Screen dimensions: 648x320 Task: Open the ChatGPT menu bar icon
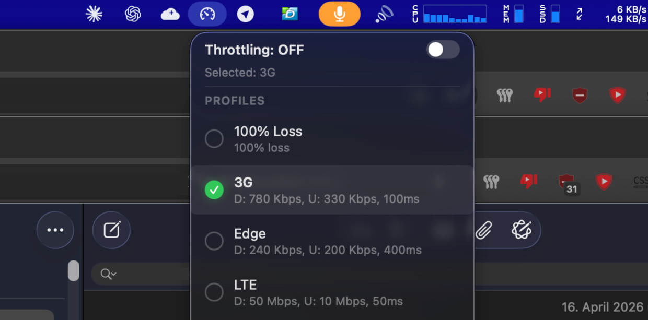[133, 14]
